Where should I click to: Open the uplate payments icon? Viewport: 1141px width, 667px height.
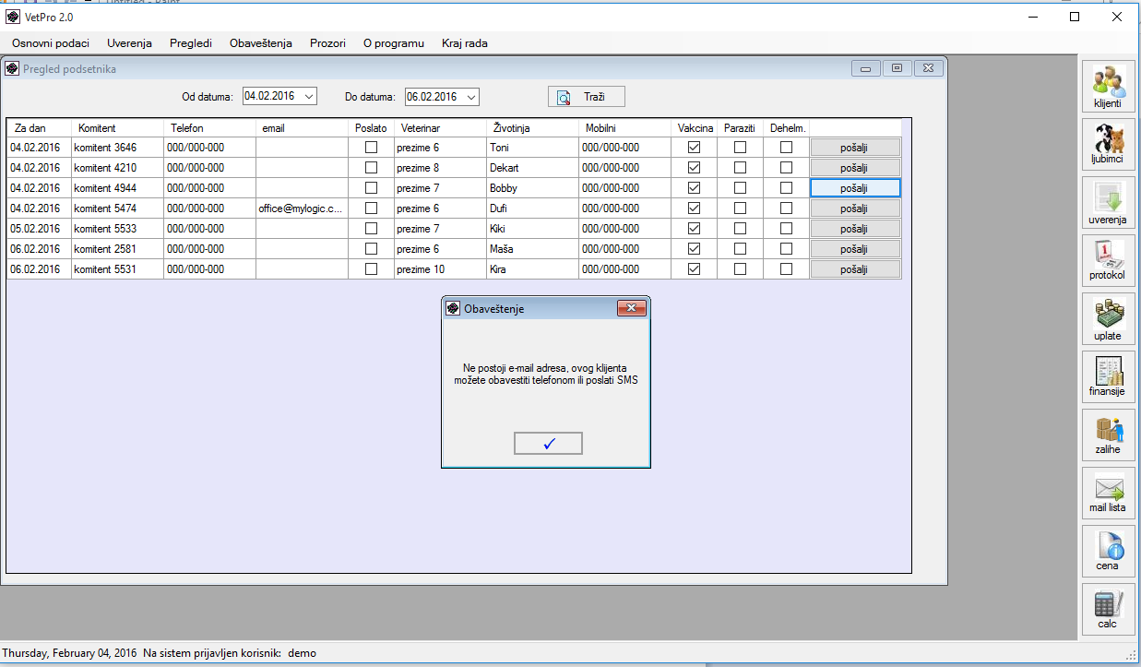coord(1107,319)
